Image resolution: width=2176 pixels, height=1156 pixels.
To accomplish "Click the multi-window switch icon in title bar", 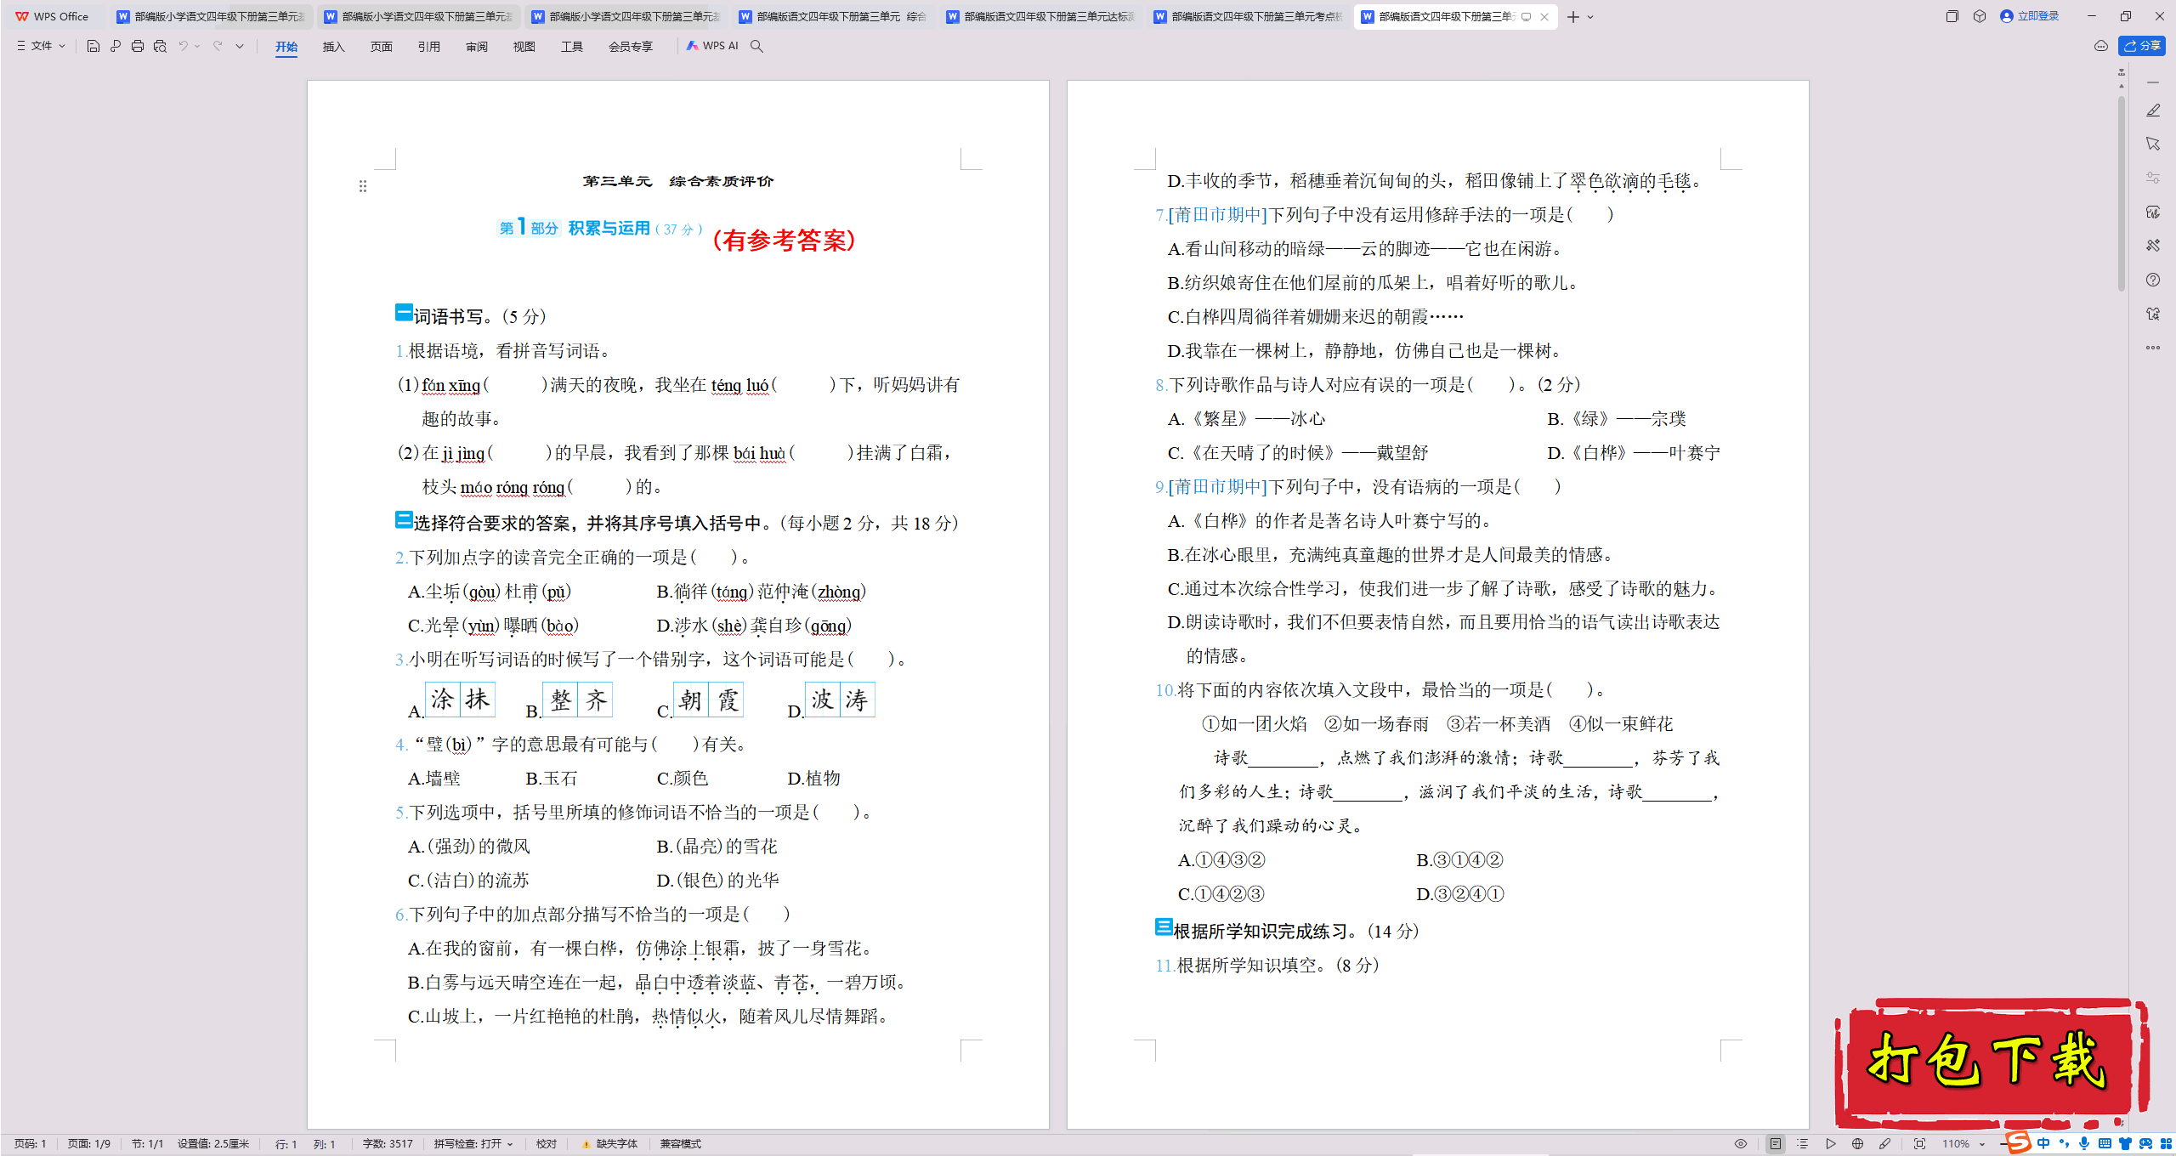I will coord(1952,16).
